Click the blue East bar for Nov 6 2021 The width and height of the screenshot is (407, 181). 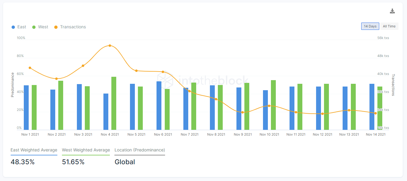159,105
